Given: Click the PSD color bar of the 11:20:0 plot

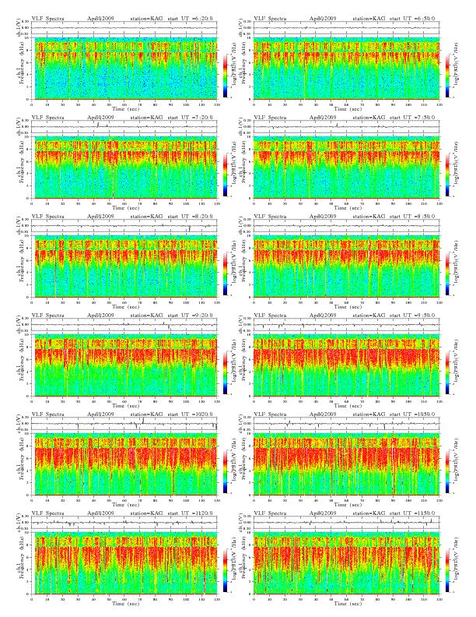Looking at the screenshot, I should click(x=225, y=570).
